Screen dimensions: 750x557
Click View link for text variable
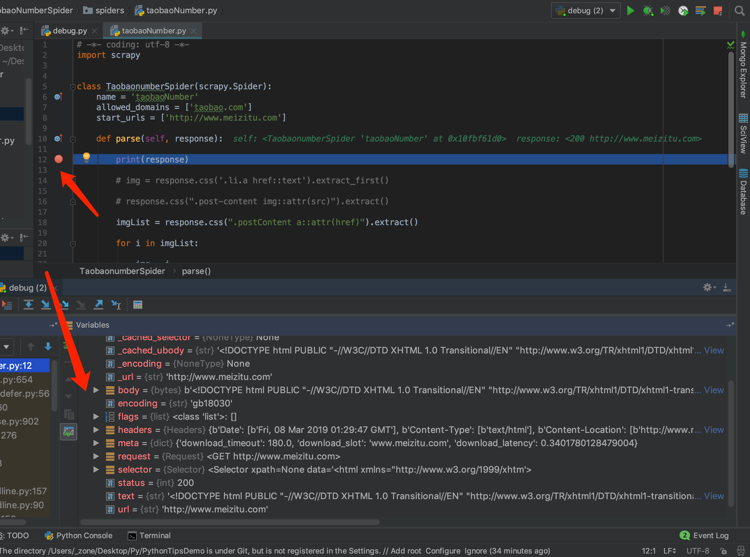pos(714,496)
